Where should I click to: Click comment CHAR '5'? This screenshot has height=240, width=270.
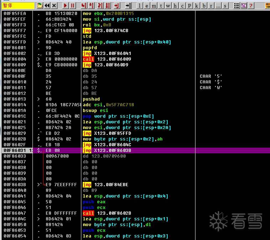(211, 76)
